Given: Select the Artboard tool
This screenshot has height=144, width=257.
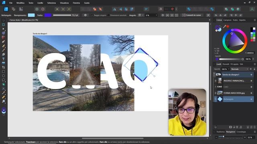Looking at the screenshot, I should pos(3,25).
